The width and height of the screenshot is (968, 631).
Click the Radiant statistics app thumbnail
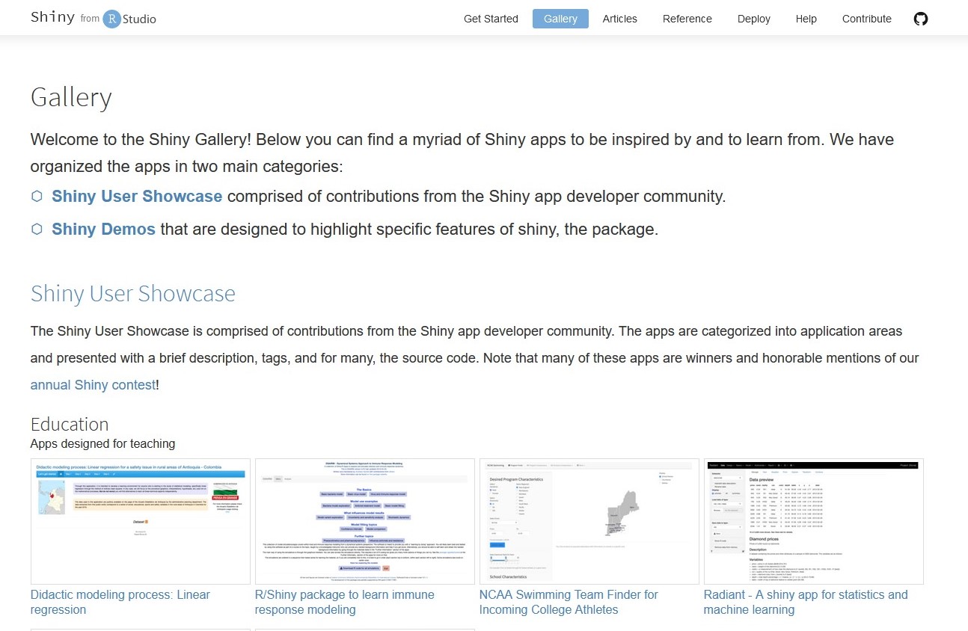(813, 521)
